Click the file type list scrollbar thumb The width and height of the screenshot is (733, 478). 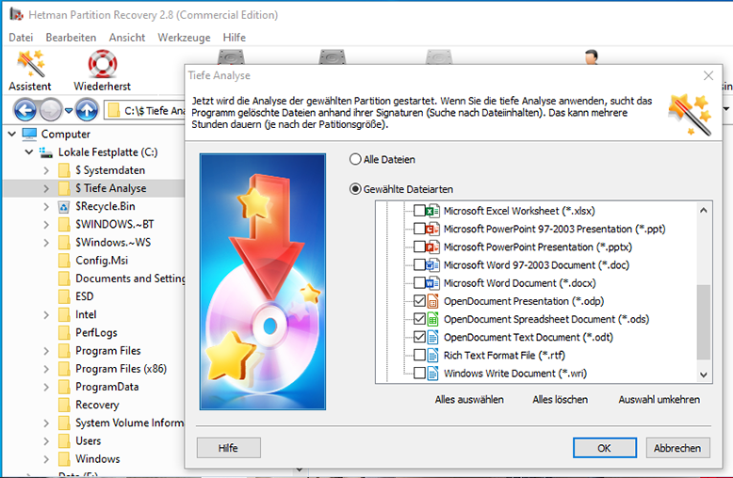point(704,322)
